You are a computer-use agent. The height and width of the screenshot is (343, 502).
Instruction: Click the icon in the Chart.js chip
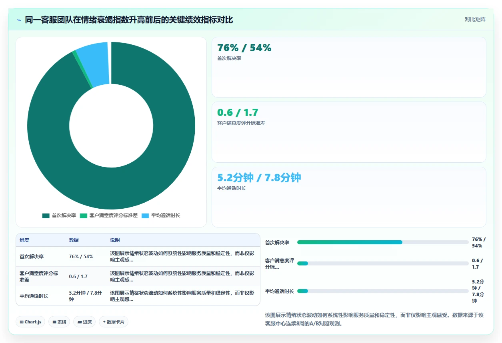tap(22, 322)
